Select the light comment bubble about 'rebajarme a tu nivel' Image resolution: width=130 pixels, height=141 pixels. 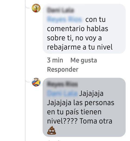coord(84,29)
